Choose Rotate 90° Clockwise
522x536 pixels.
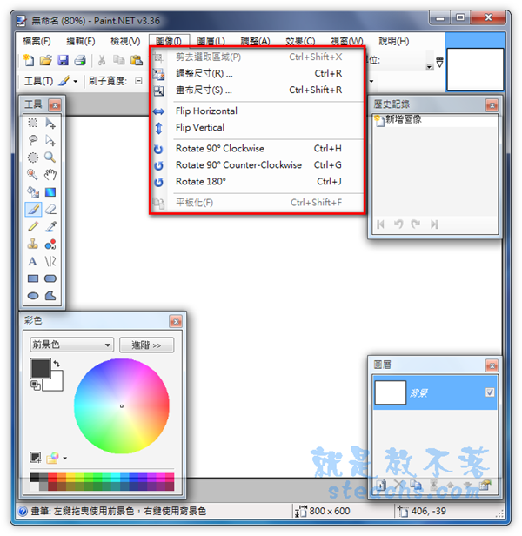(x=257, y=148)
